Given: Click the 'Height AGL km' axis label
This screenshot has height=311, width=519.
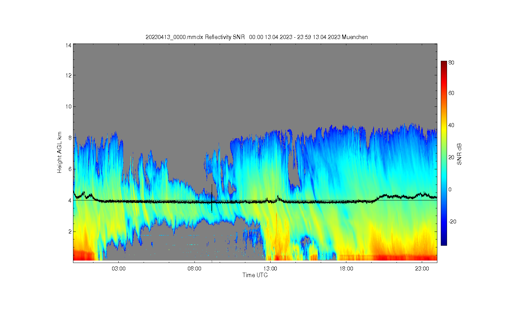Looking at the screenshot, I should point(60,152).
